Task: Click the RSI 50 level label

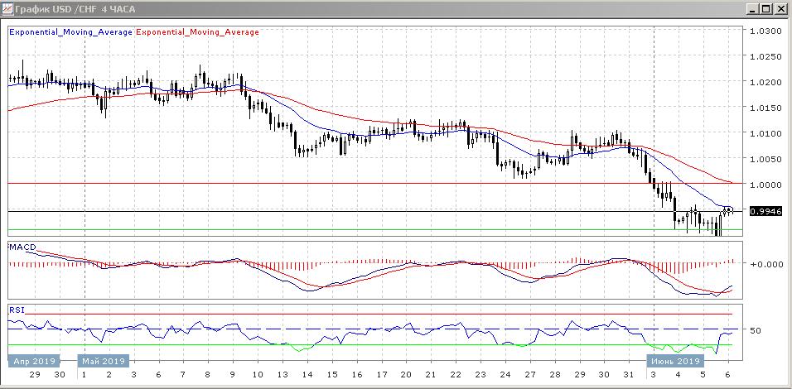Action: point(755,330)
